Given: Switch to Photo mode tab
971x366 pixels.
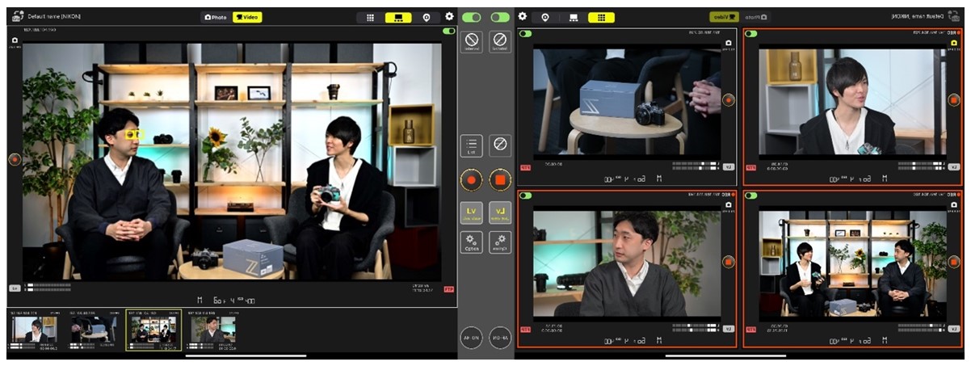Looking at the screenshot, I should [216, 17].
